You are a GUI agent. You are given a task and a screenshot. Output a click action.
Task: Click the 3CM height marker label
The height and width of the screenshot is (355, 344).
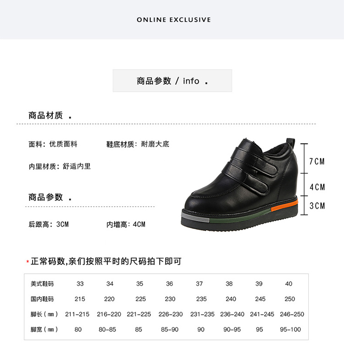[317, 206]
